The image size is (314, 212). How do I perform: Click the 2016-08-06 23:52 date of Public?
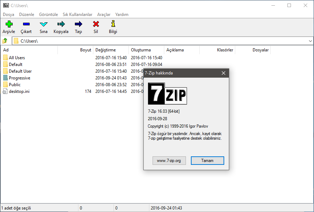click(111, 85)
